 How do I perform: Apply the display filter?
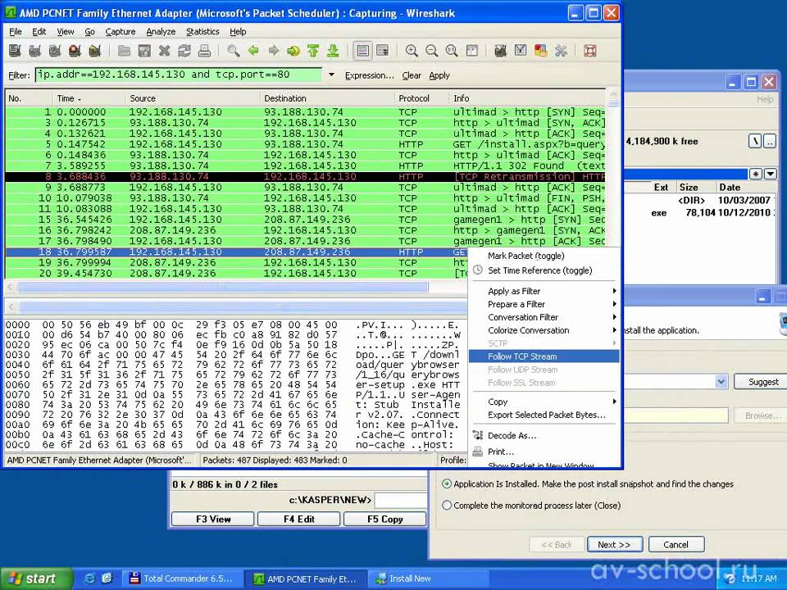tap(439, 75)
